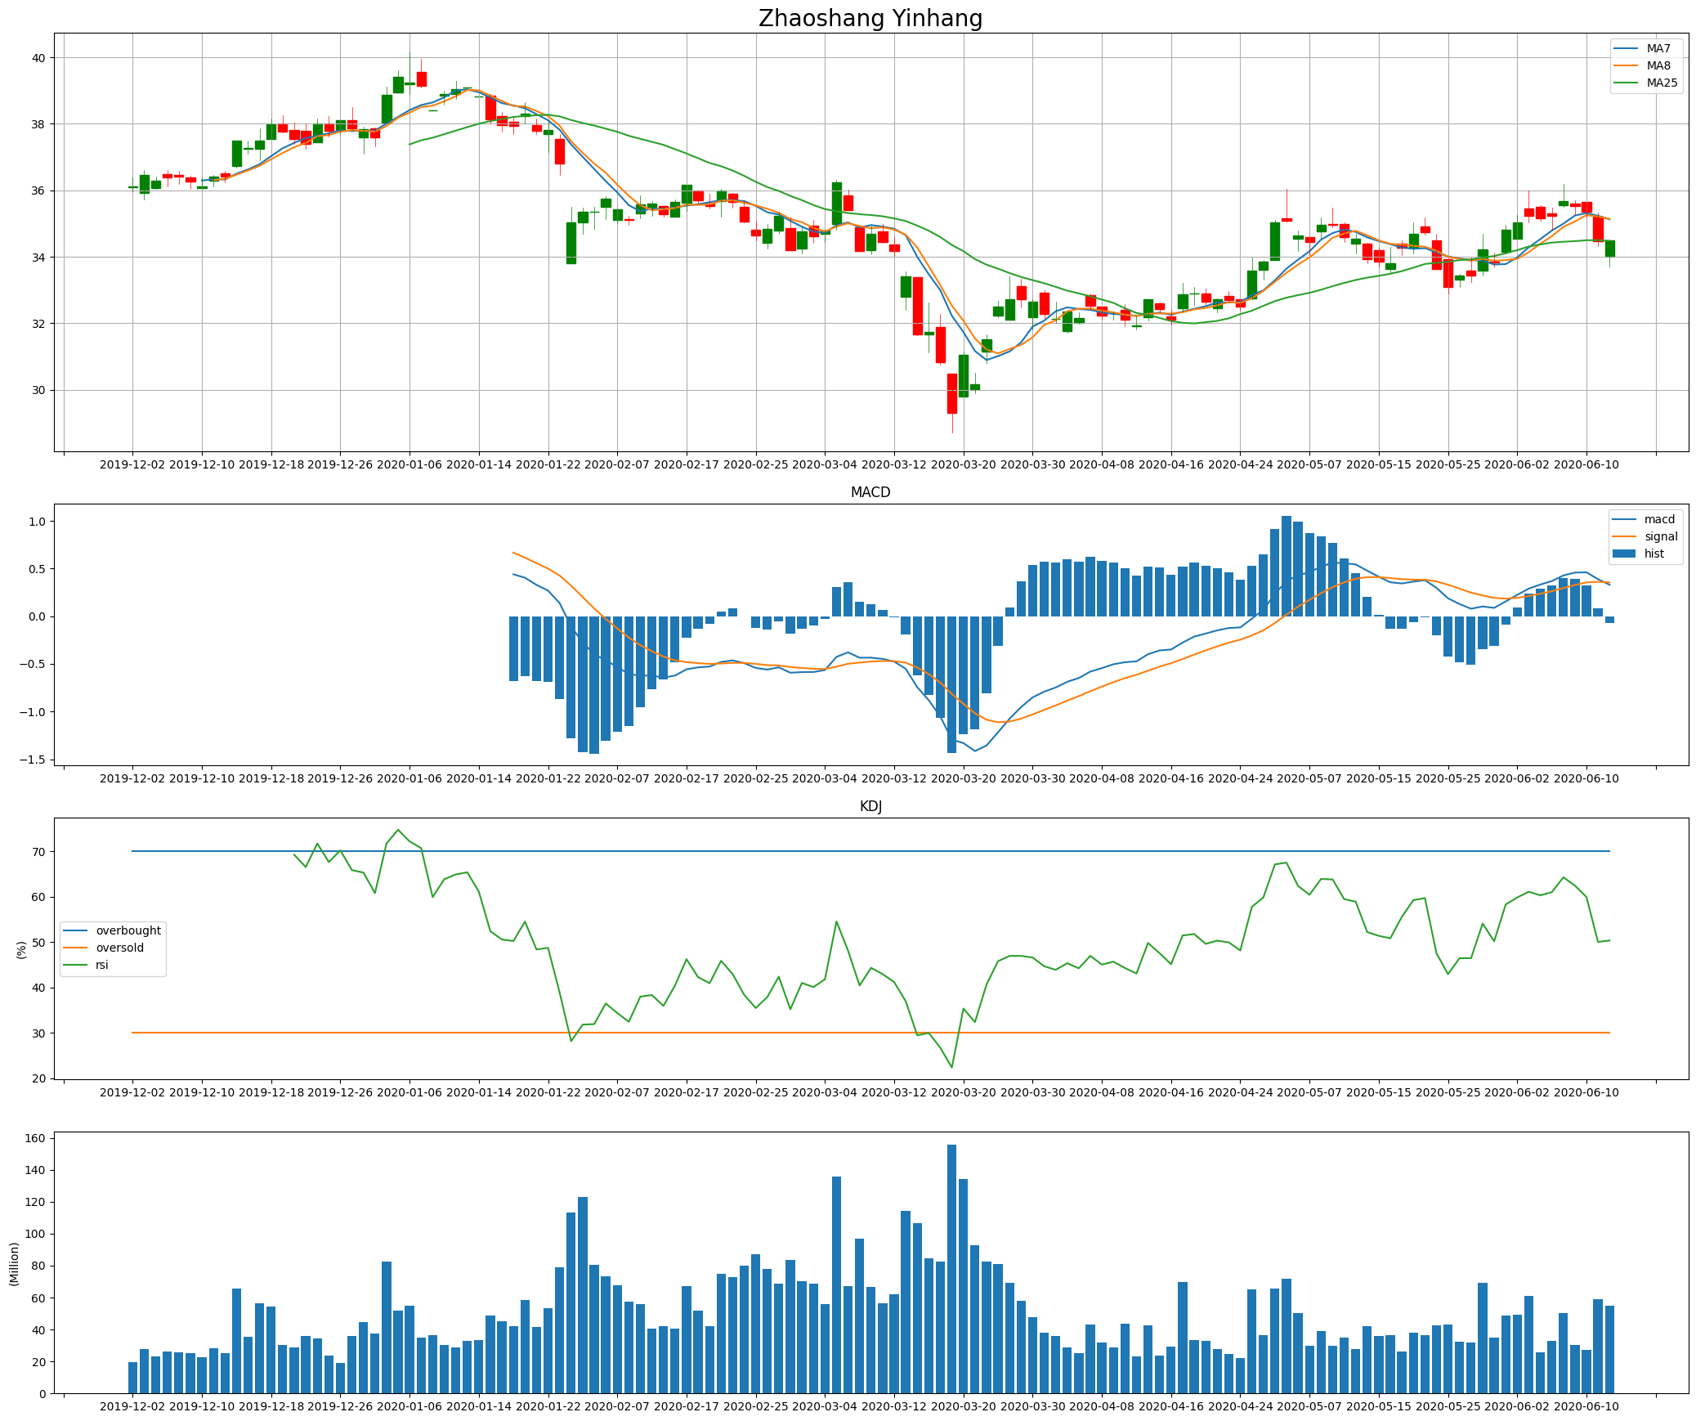Screen dimensions: 1696x1421
Task: Click the 2019-12-02 date label under volume chart
Action: pos(132,1406)
